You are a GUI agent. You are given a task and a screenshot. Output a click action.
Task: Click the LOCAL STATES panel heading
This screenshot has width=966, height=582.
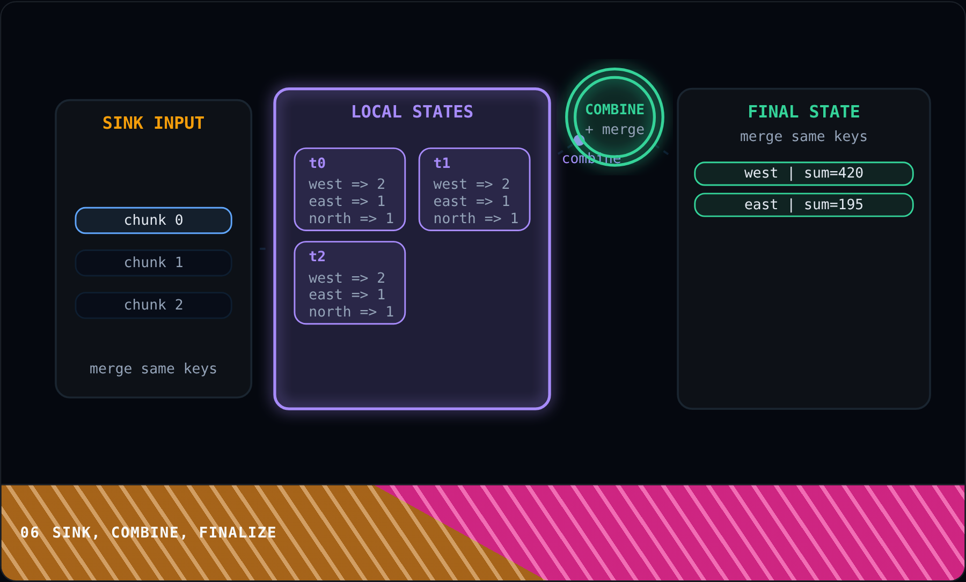(412, 112)
